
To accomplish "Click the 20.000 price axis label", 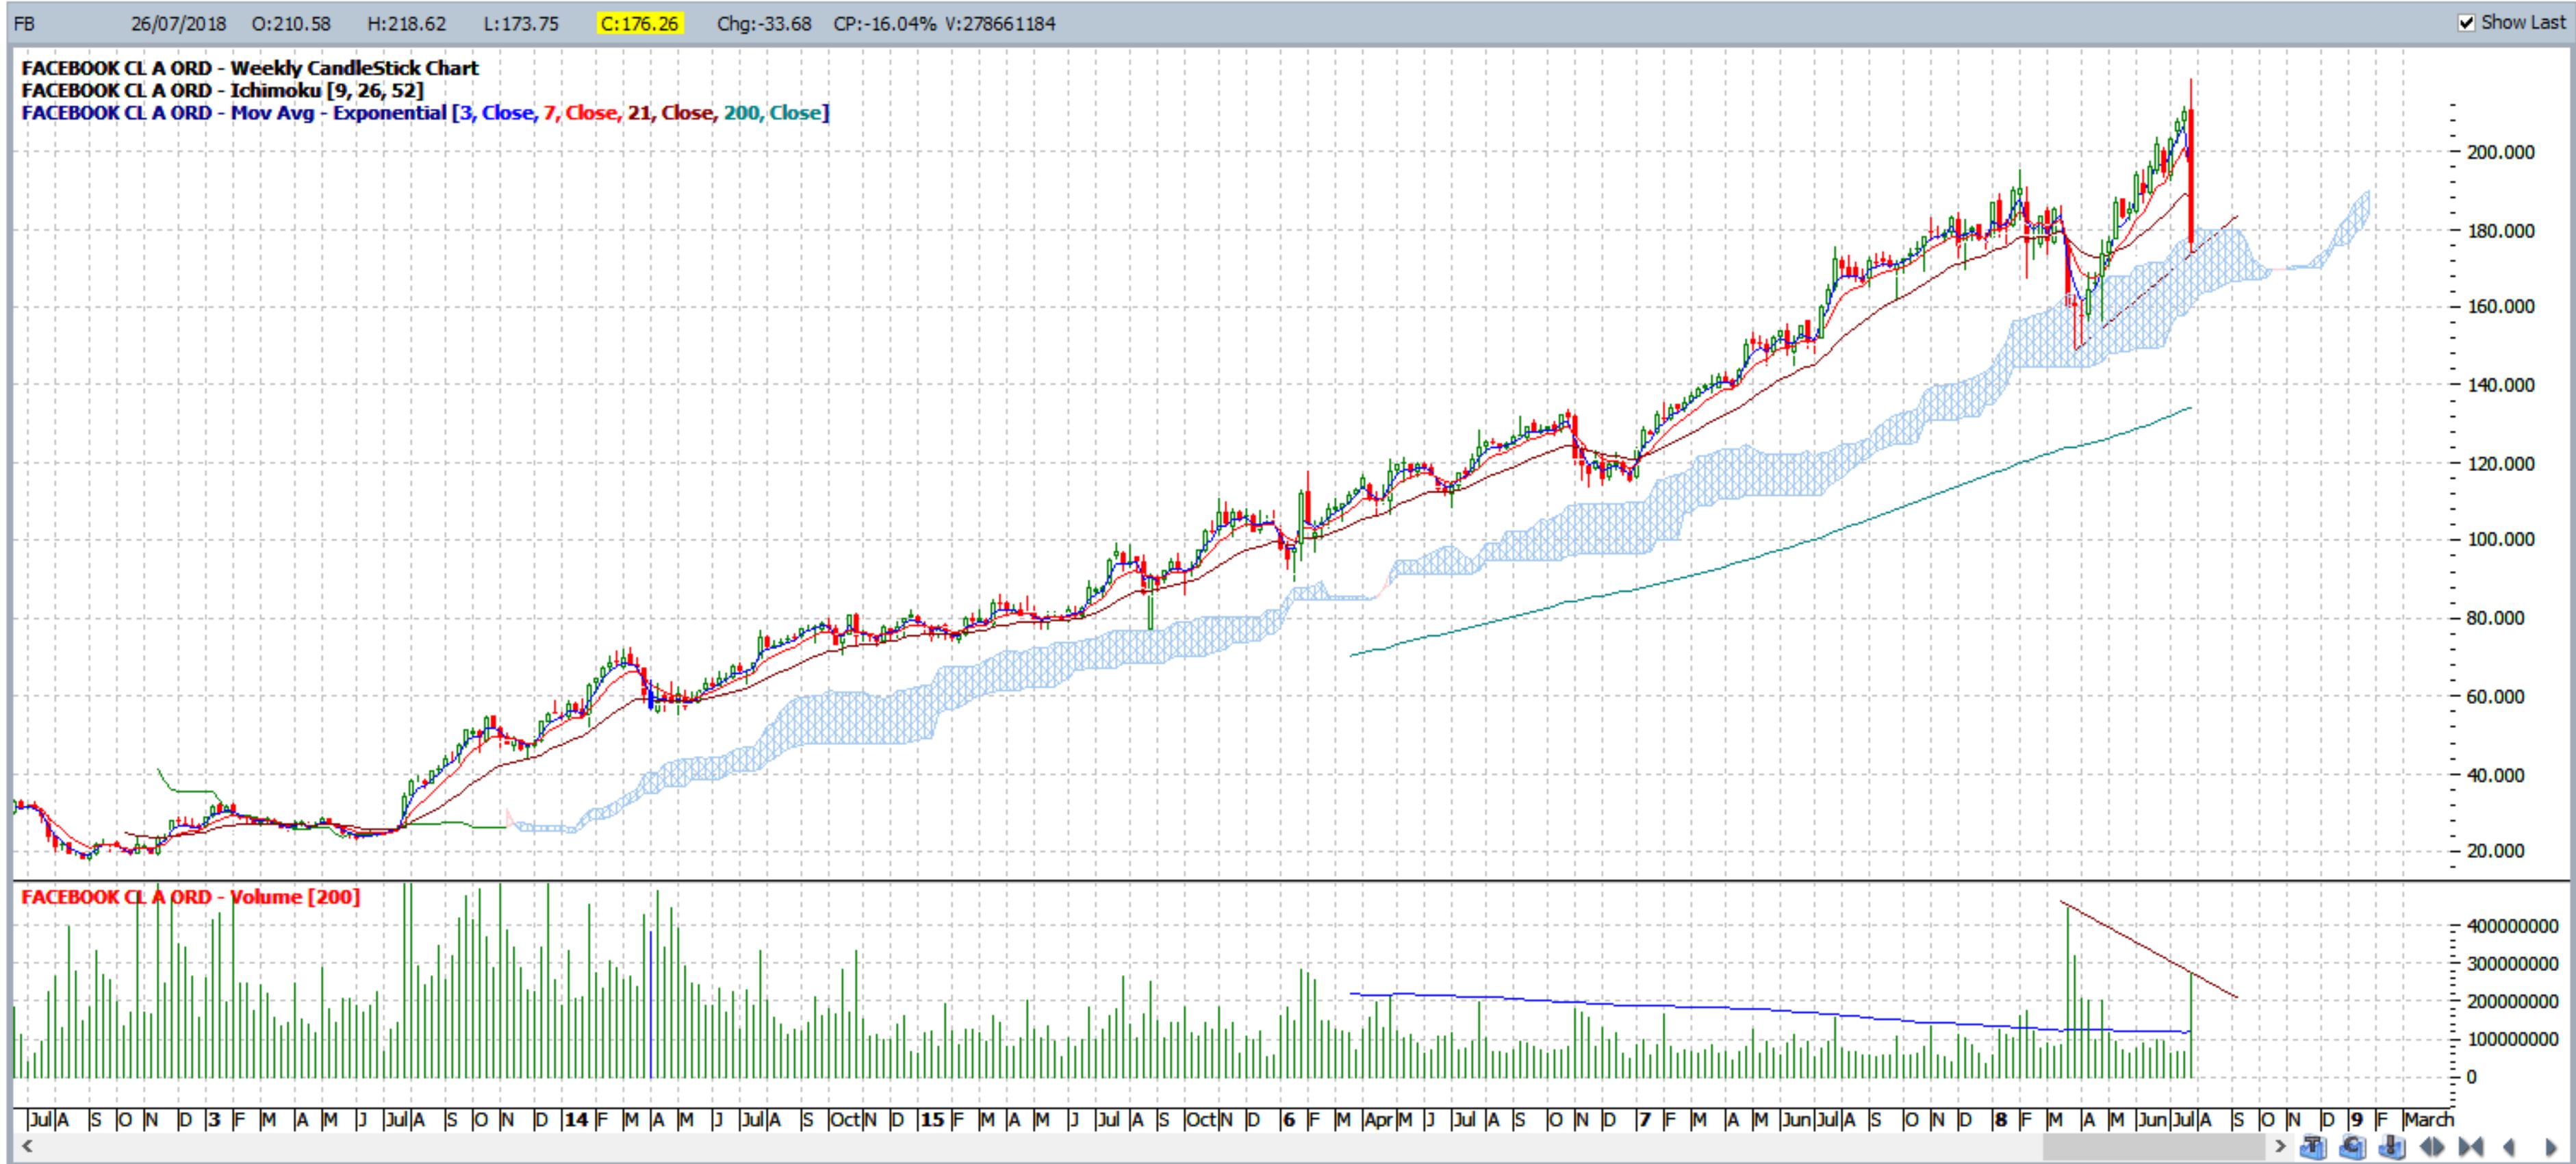I will tap(2496, 851).
